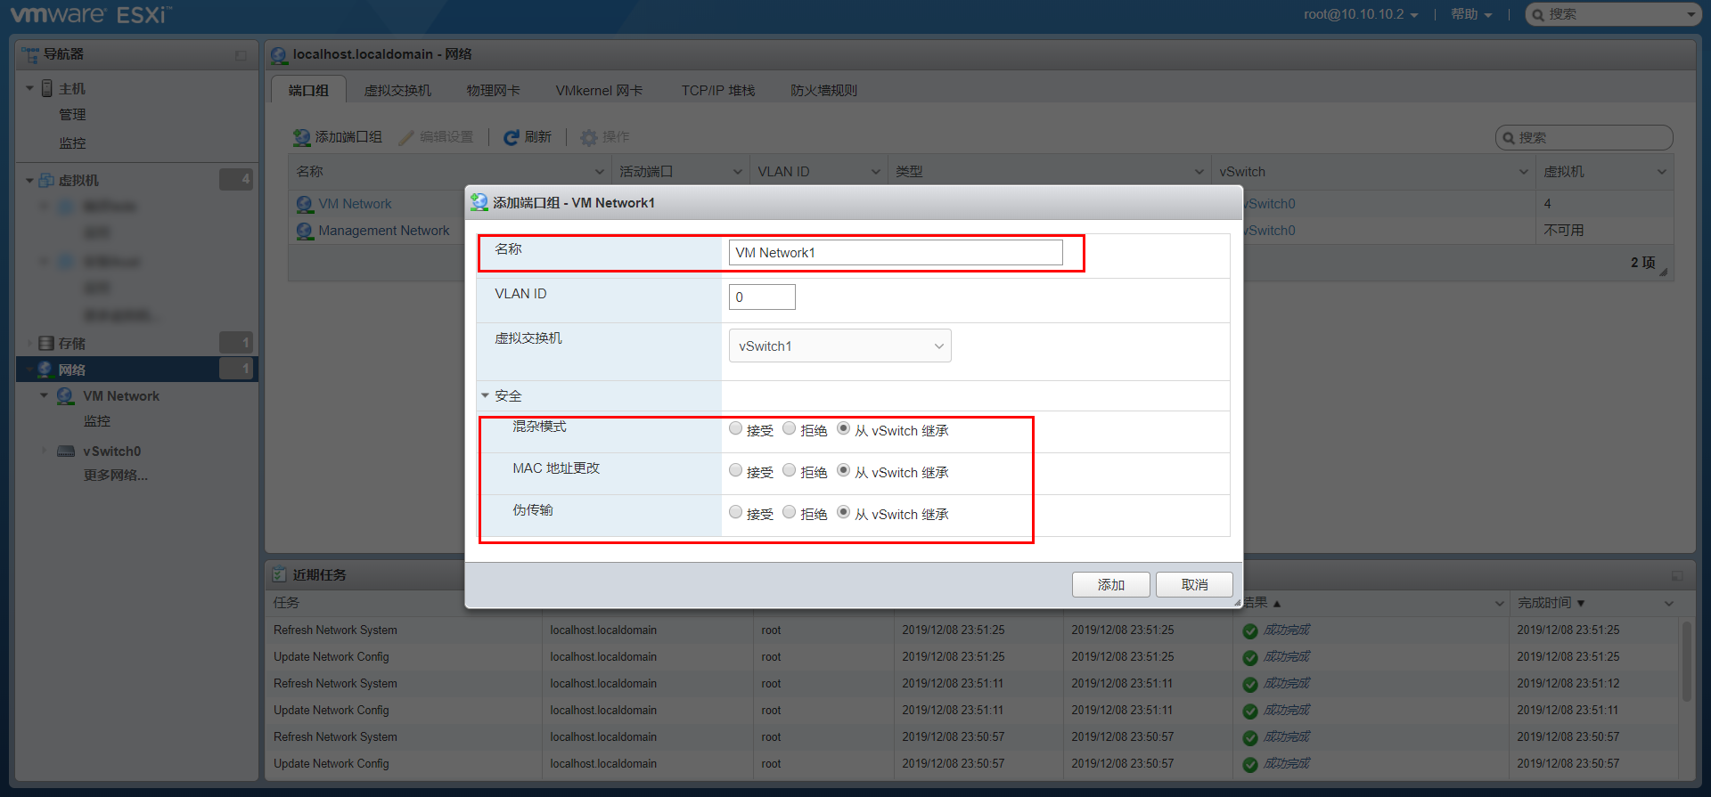The image size is (1711, 797).
Task: Collapse the Host tree node
Action: (x=29, y=88)
